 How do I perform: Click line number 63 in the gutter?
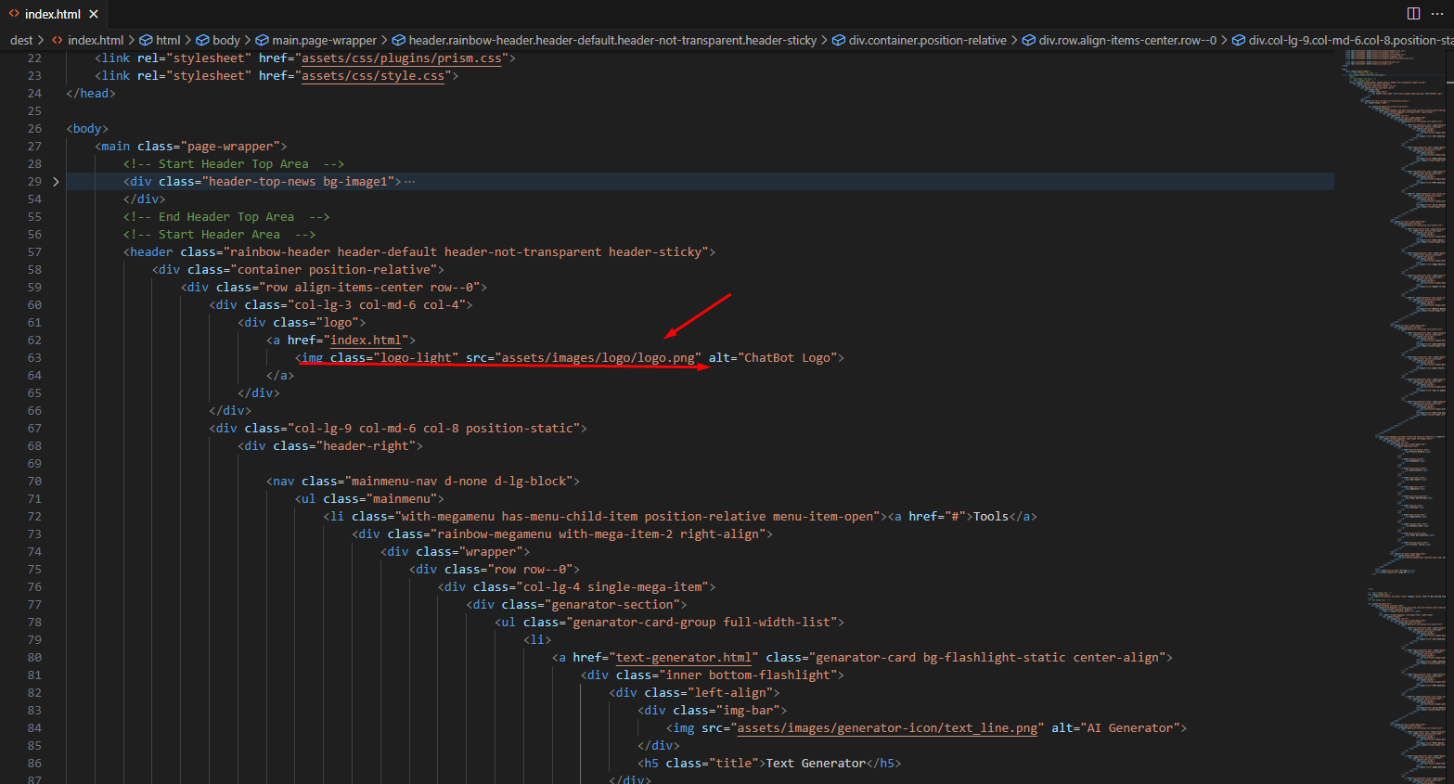point(34,358)
